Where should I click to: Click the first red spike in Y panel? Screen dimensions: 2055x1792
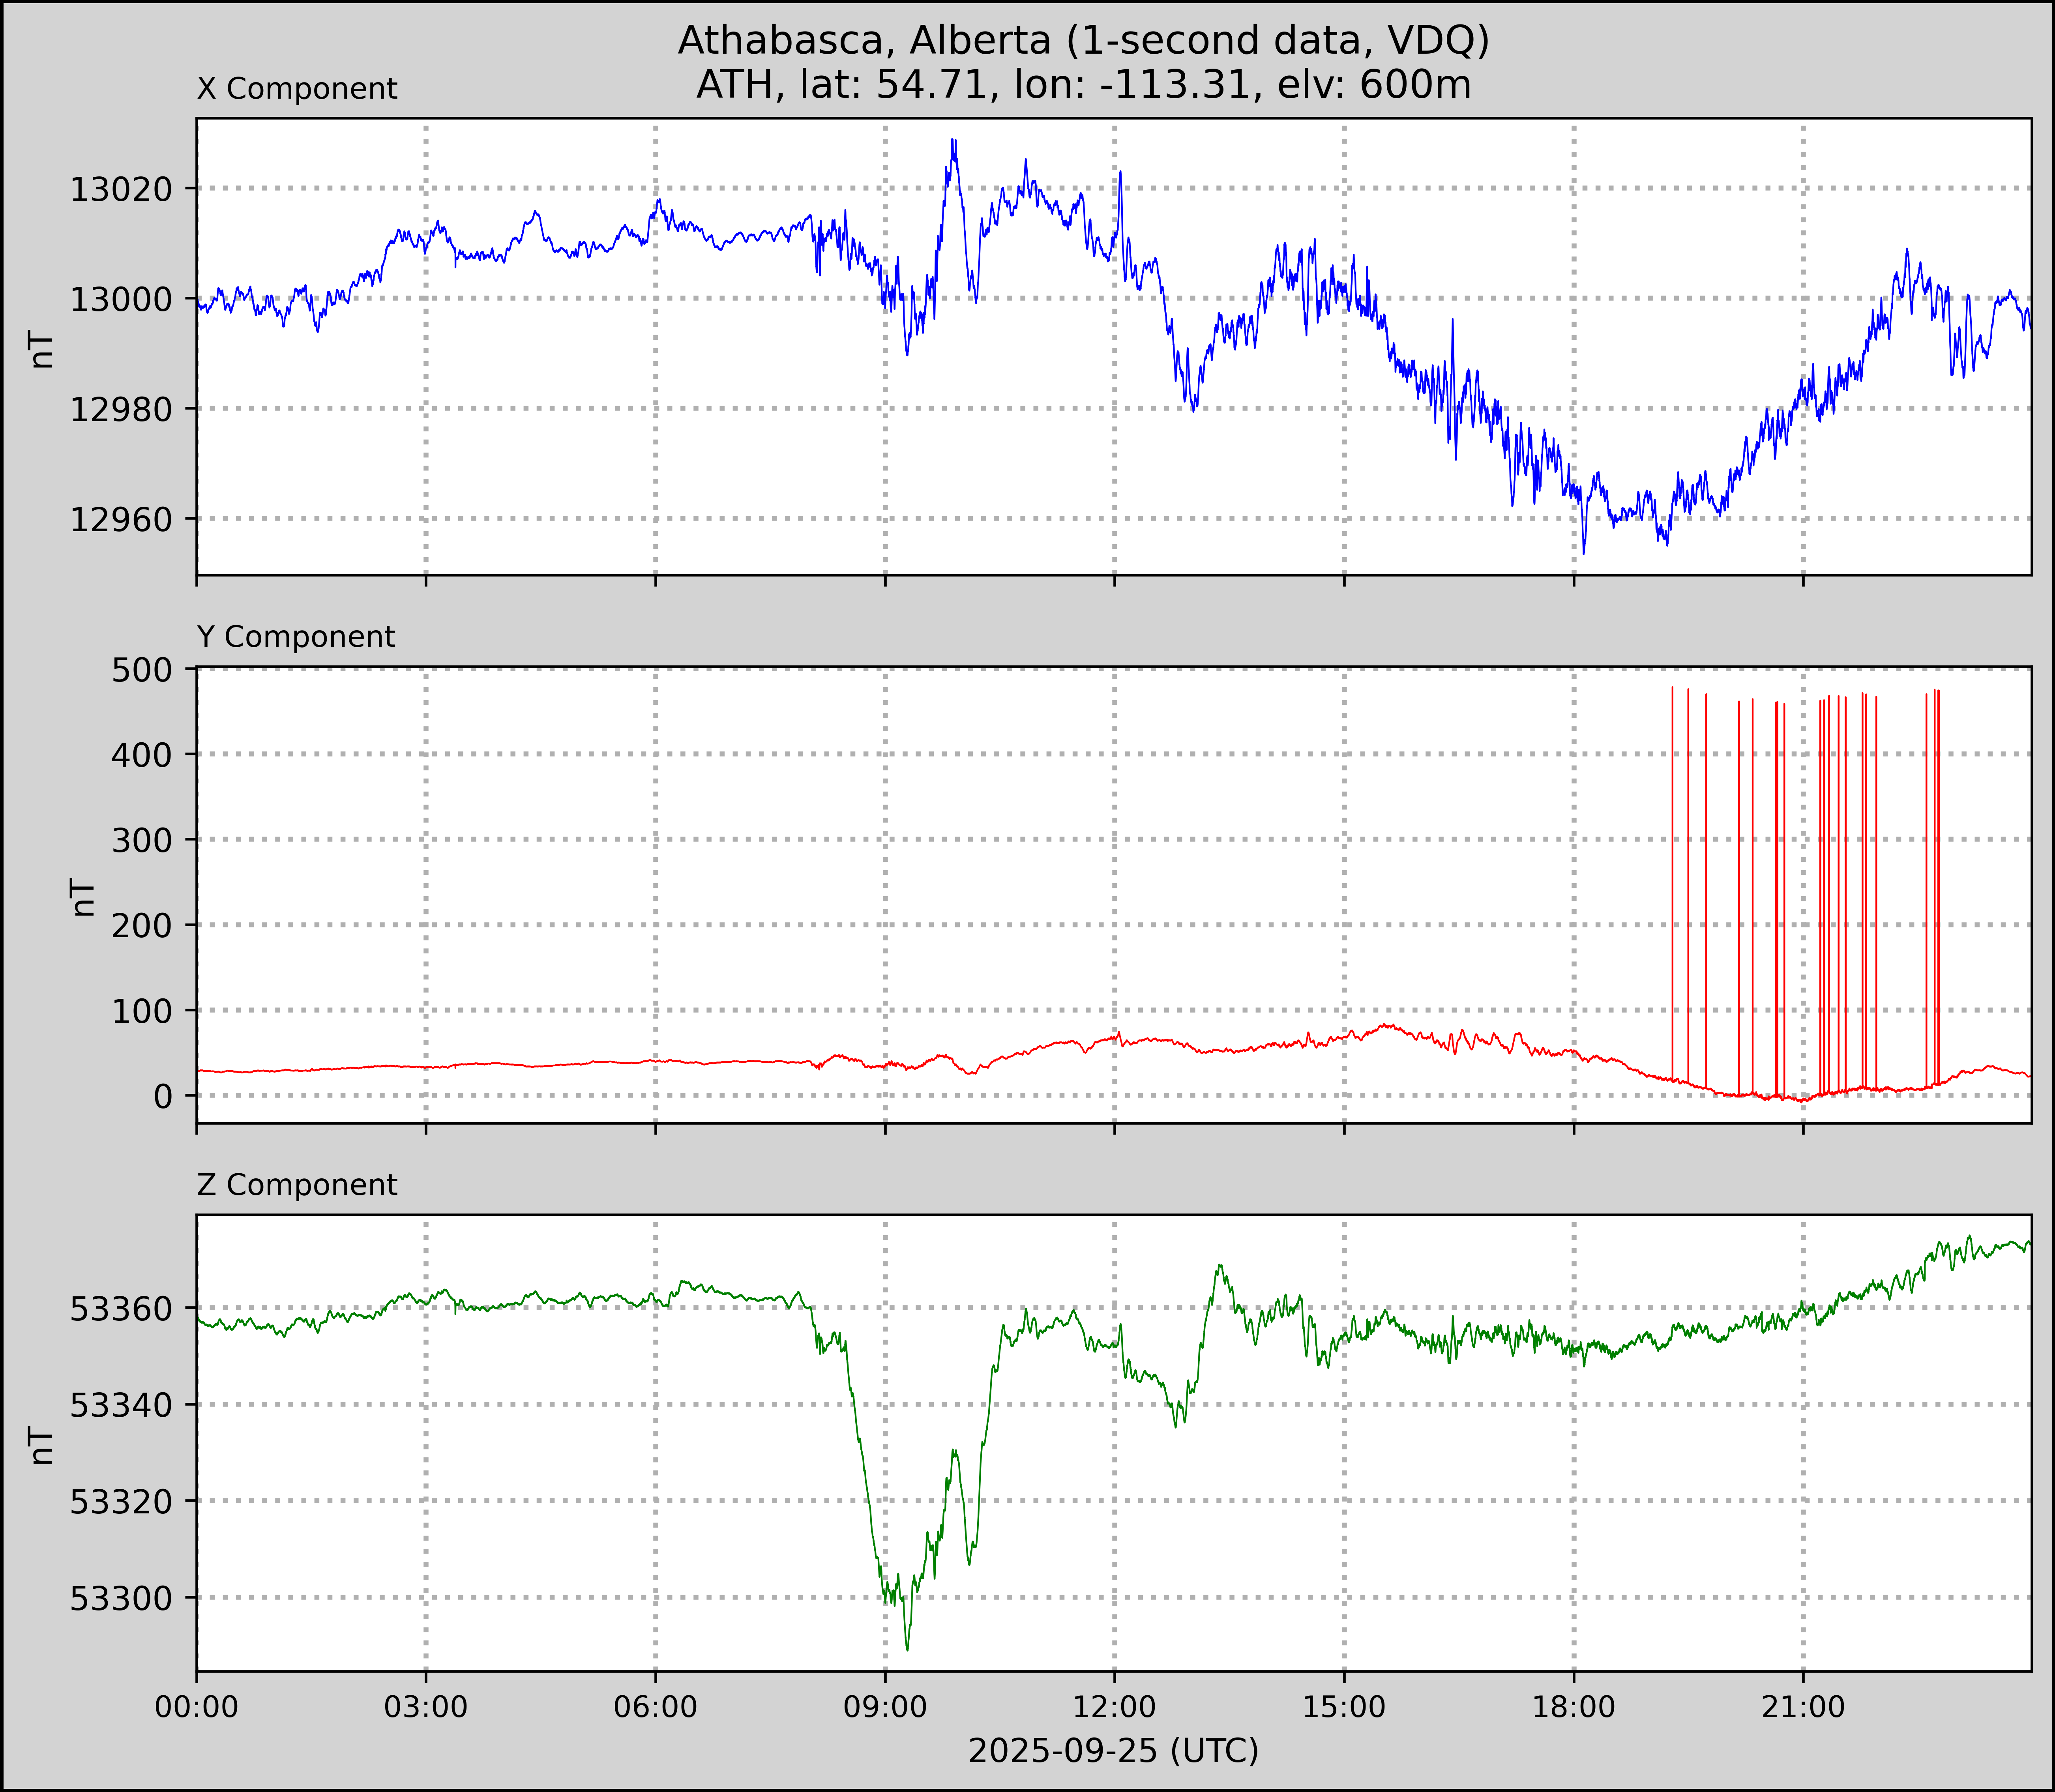click(x=1672, y=880)
